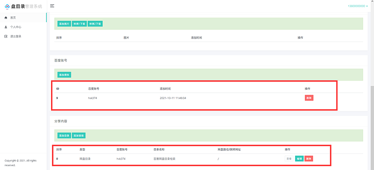Click the page vertical scrollbar thumb
The image size is (374, 170).
[372, 128]
